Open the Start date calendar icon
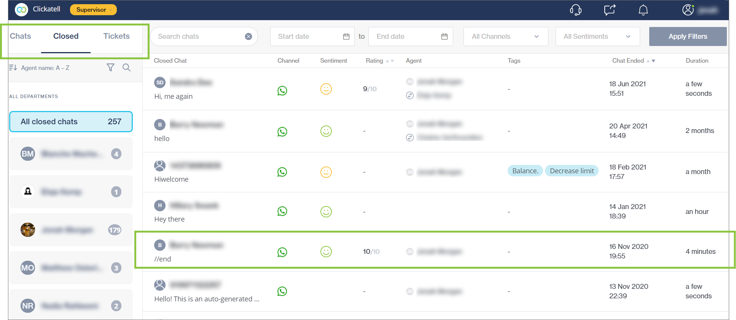 [x=346, y=36]
